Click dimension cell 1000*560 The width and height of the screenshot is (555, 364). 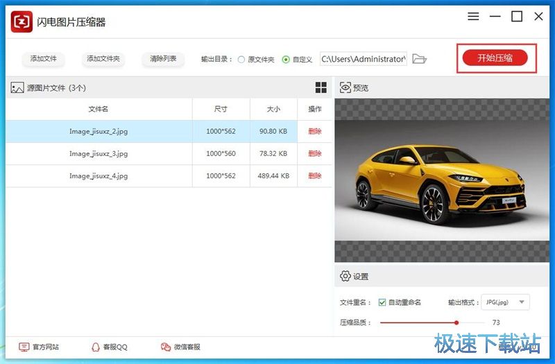221,153
